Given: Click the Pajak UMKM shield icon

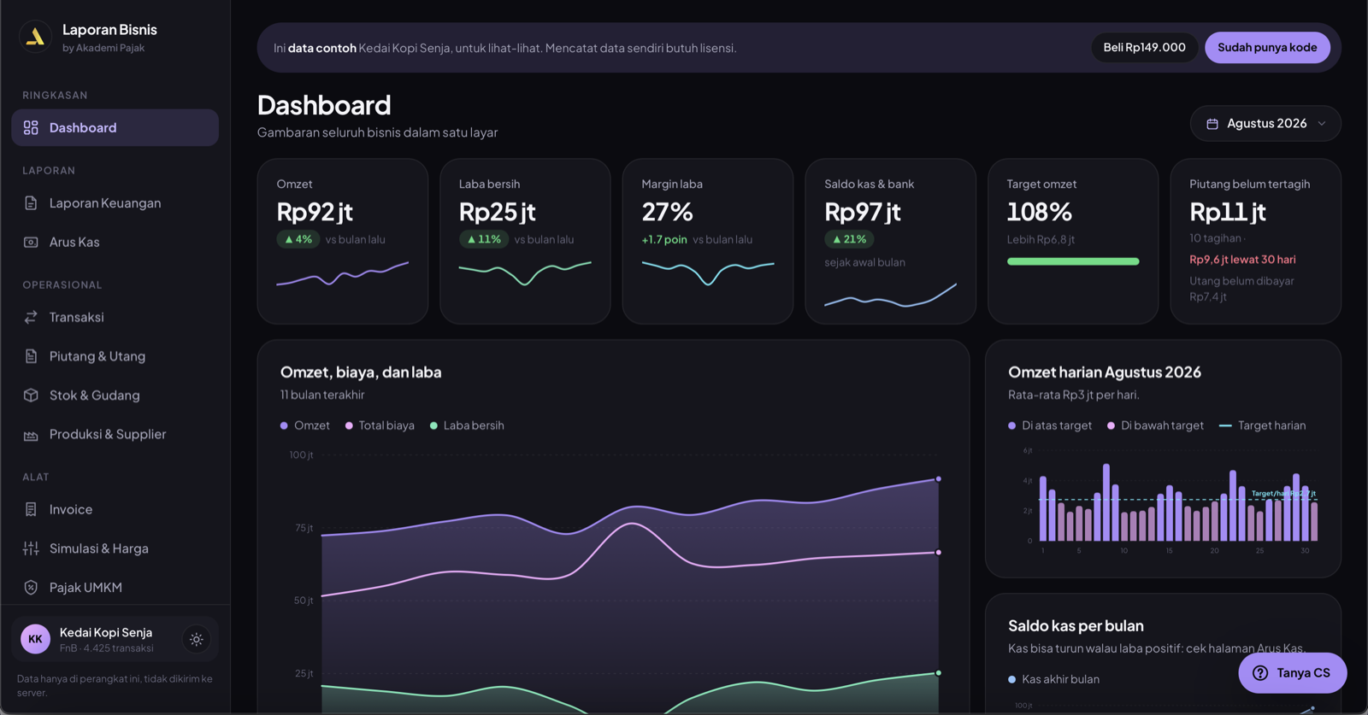Looking at the screenshot, I should (x=31, y=588).
